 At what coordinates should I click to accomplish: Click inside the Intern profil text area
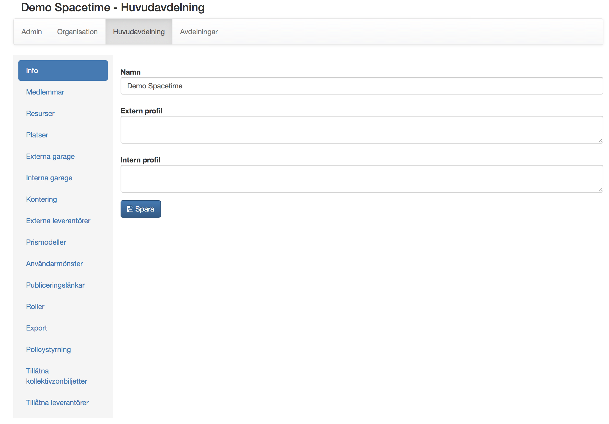click(x=361, y=179)
